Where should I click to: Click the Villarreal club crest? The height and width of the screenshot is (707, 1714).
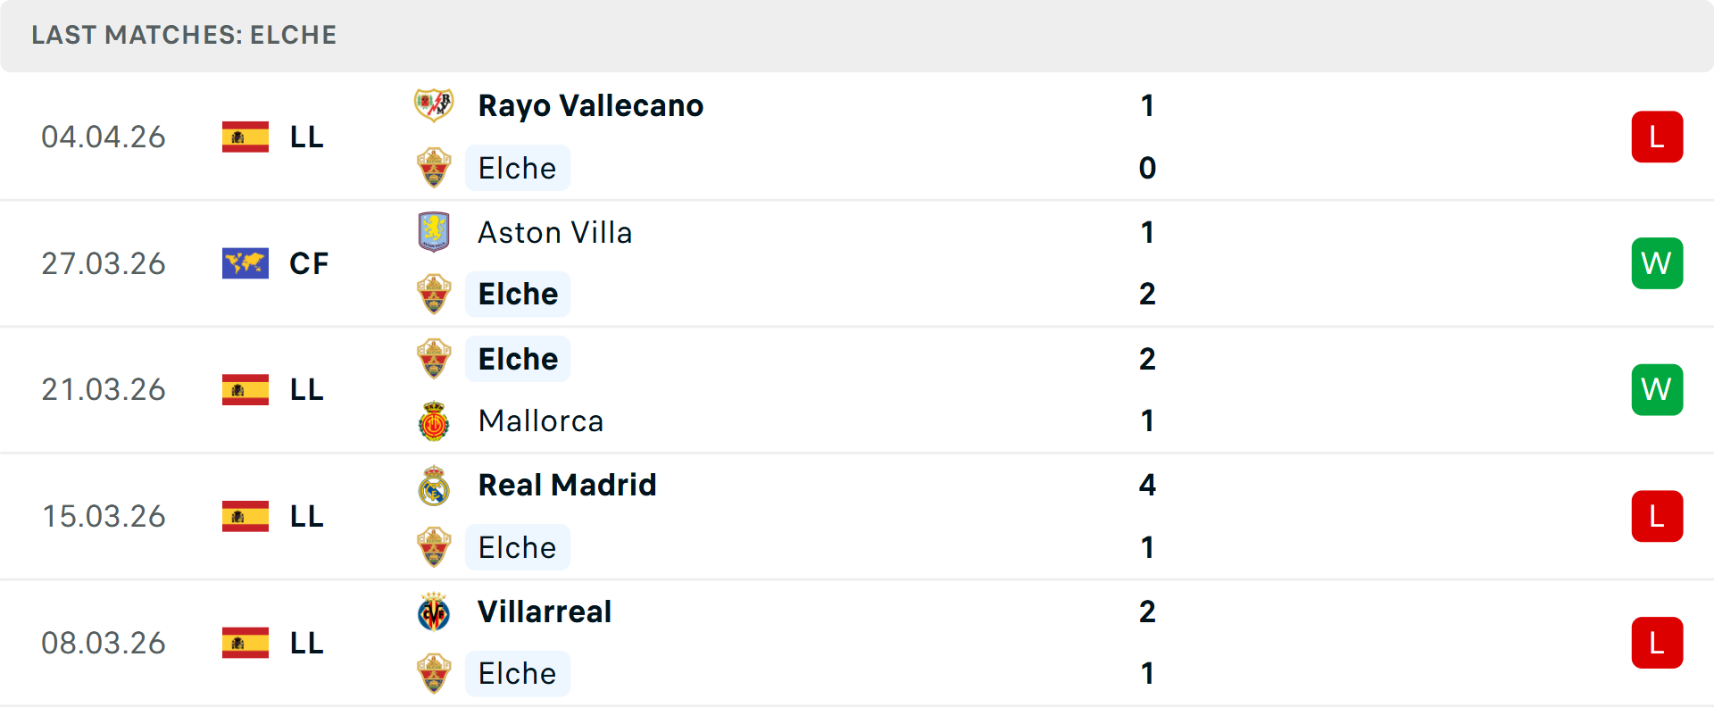(434, 612)
